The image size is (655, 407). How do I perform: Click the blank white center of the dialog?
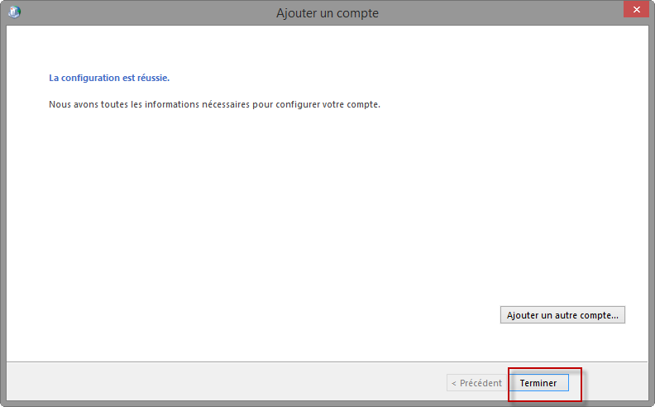click(x=327, y=215)
